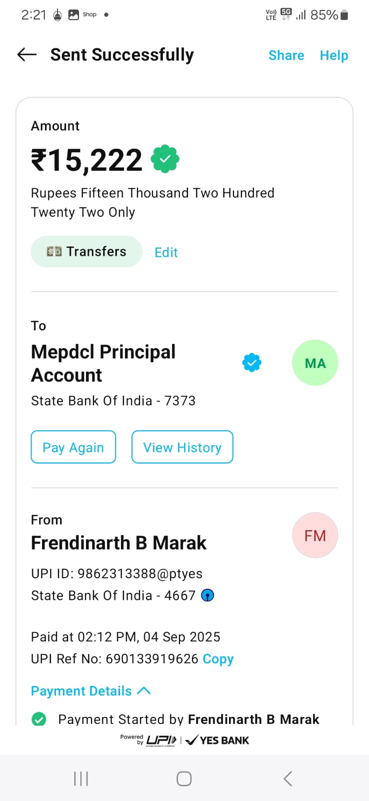Tap the Payment Details chevron arrow
This screenshot has height=801, width=369.
[x=144, y=691]
